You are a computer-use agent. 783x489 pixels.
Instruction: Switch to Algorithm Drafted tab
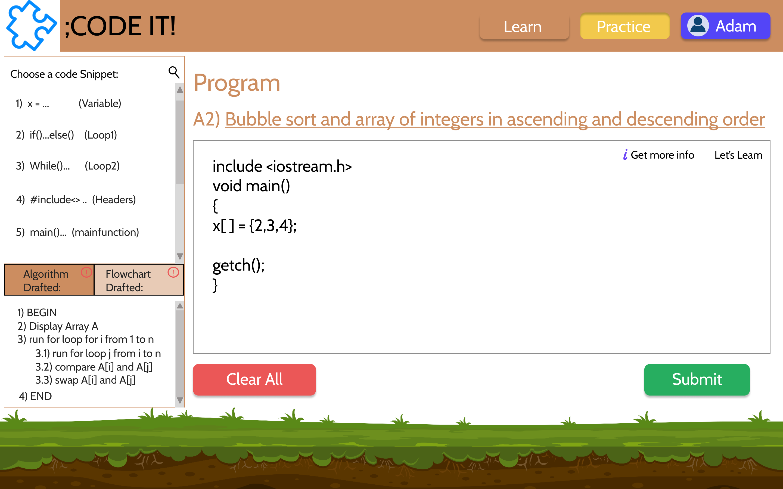(x=49, y=280)
